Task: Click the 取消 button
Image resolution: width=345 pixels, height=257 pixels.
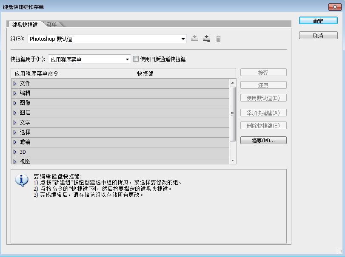Action: [x=318, y=36]
